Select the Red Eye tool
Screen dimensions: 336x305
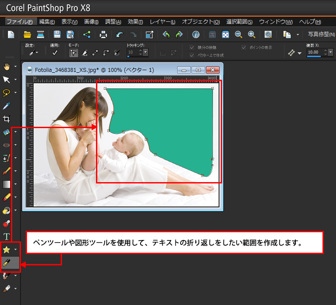(7, 145)
